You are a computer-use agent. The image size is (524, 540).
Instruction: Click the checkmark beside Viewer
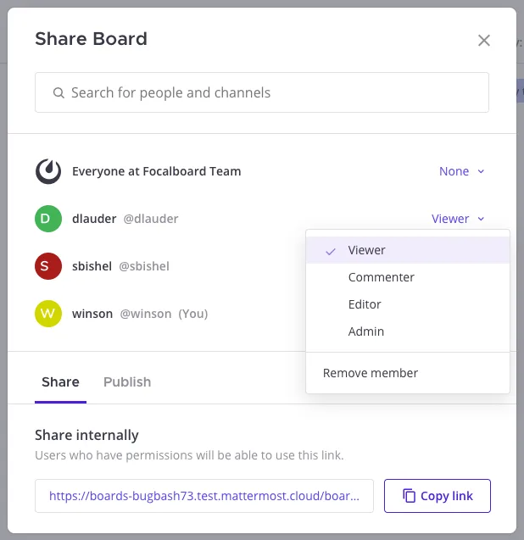(x=331, y=251)
